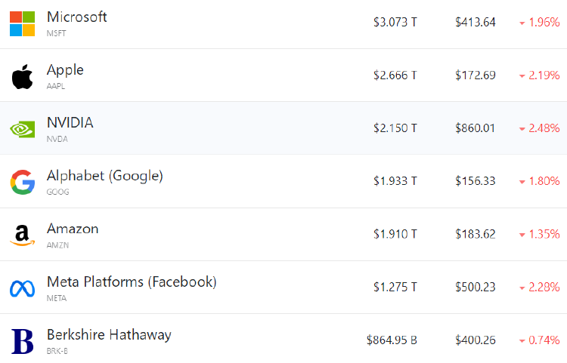Click the Berkshire Hathaway B logo

[23, 341]
